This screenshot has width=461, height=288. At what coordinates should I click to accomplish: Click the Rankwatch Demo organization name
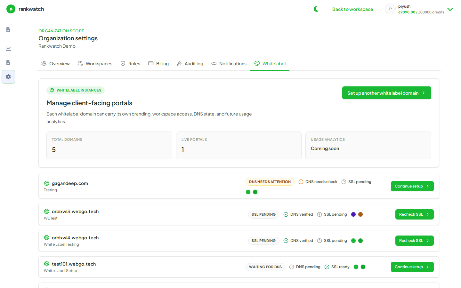[x=57, y=46]
